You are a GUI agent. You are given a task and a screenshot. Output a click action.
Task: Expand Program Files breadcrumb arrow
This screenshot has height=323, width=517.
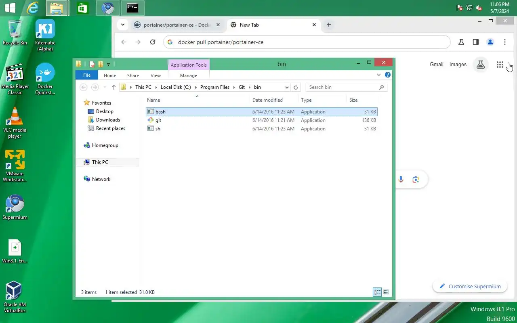(234, 87)
